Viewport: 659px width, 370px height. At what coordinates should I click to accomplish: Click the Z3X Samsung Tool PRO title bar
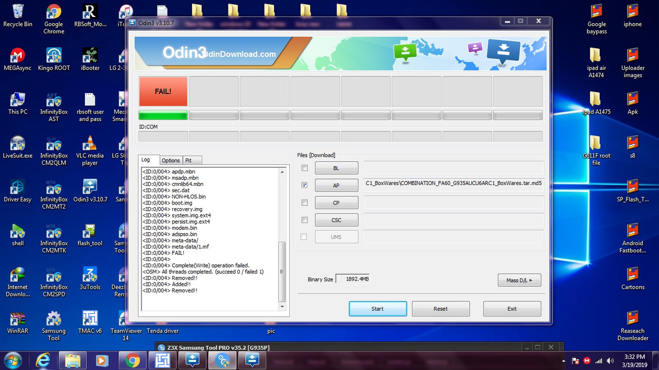[x=358, y=347]
